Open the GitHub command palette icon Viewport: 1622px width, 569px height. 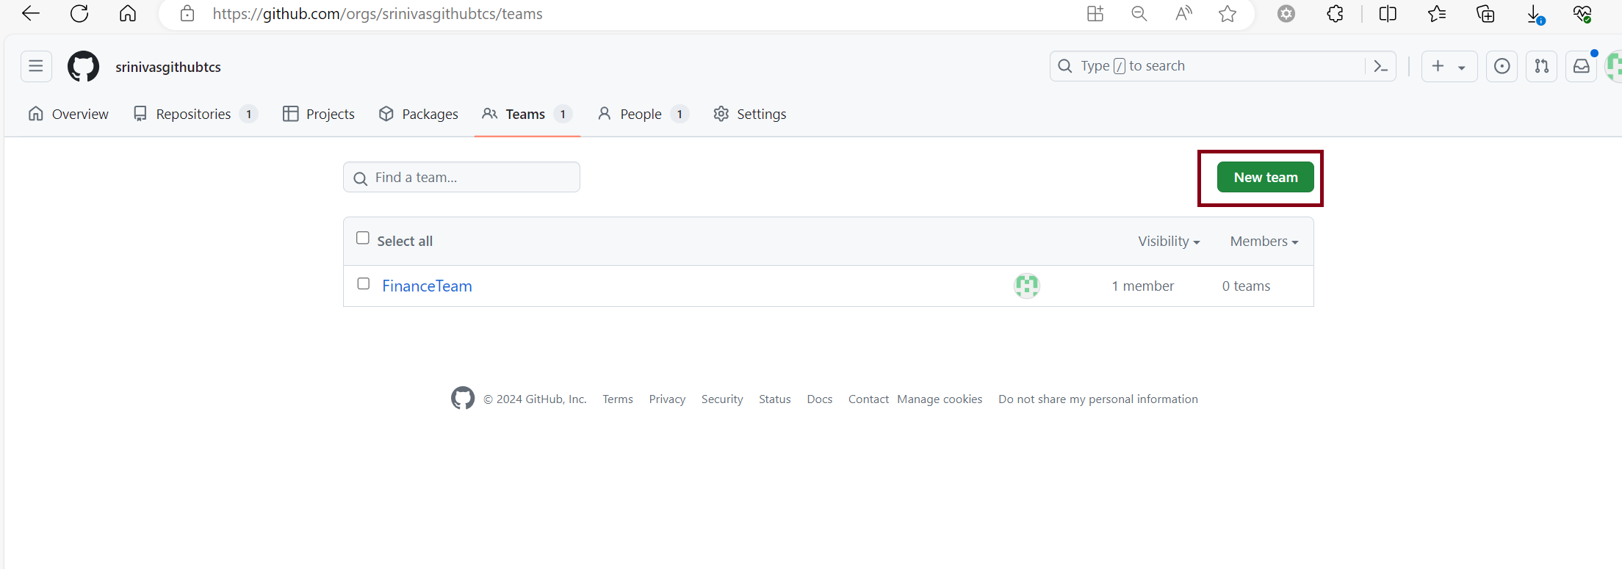click(1380, 66)
